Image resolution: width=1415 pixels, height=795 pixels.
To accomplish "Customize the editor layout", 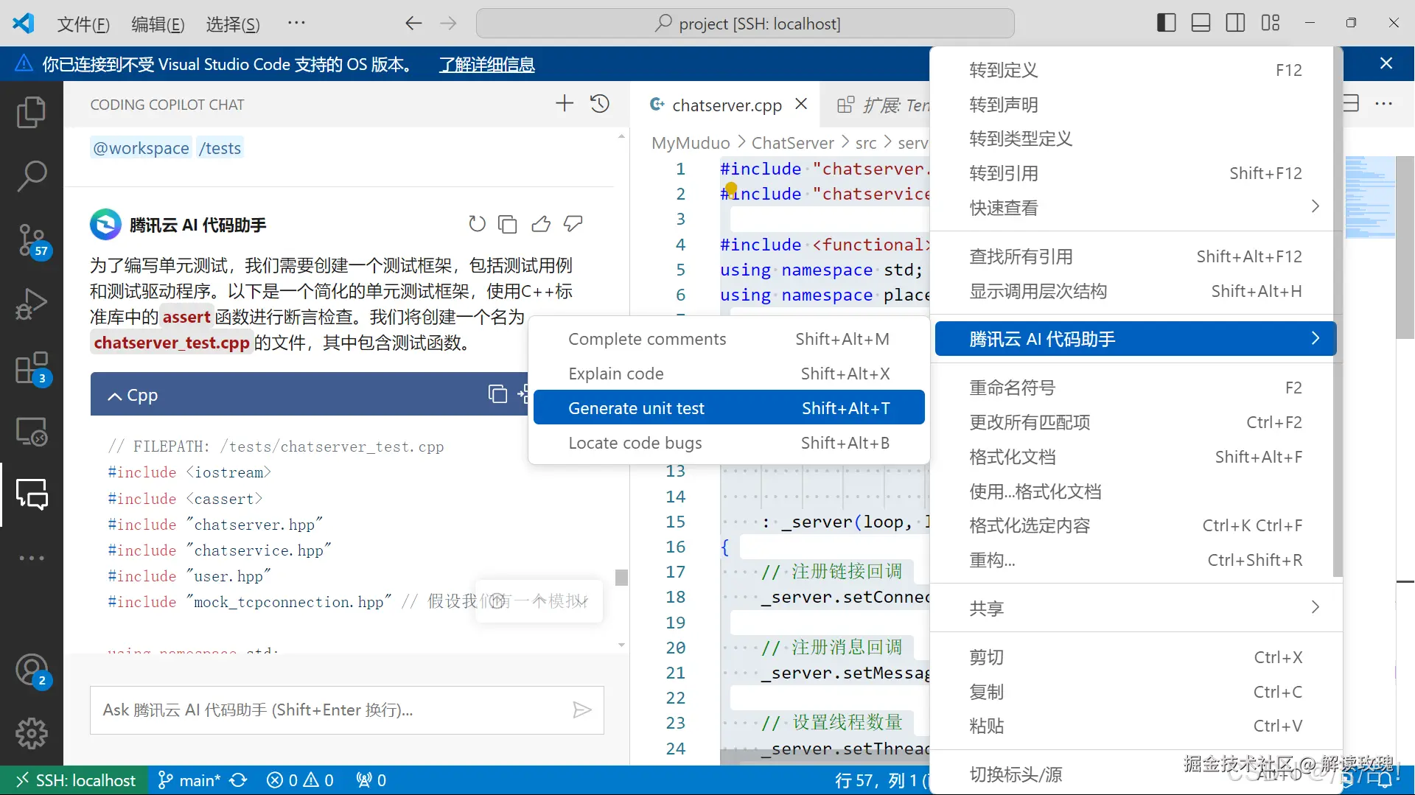I will (x=1271, y=23).
